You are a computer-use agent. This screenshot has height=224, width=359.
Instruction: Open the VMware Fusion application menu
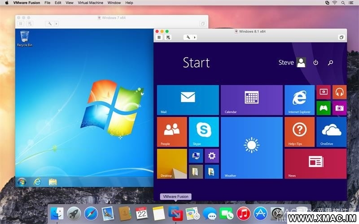(x=26, y=3)
